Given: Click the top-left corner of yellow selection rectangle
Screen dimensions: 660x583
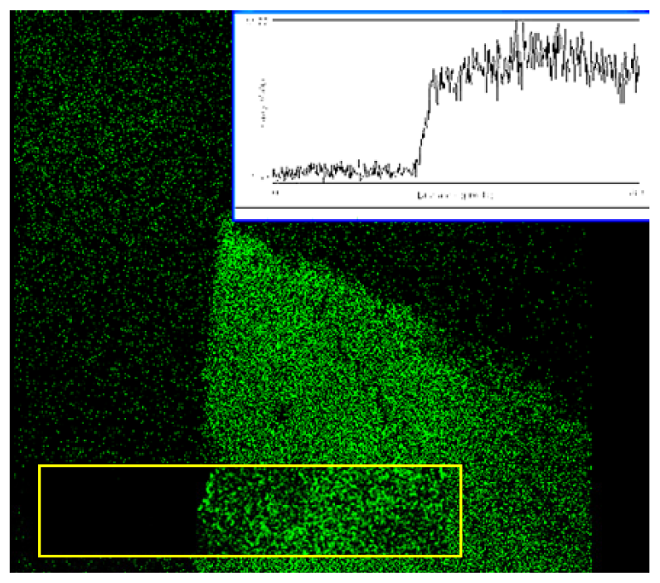Looking at the screenshot, I should tap(40, 466).
